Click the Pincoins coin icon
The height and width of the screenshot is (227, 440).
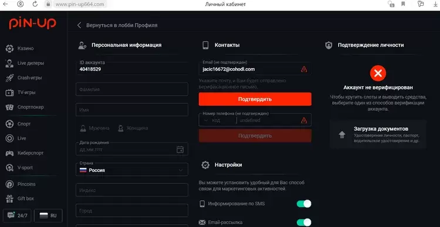[x=9, y=184]
